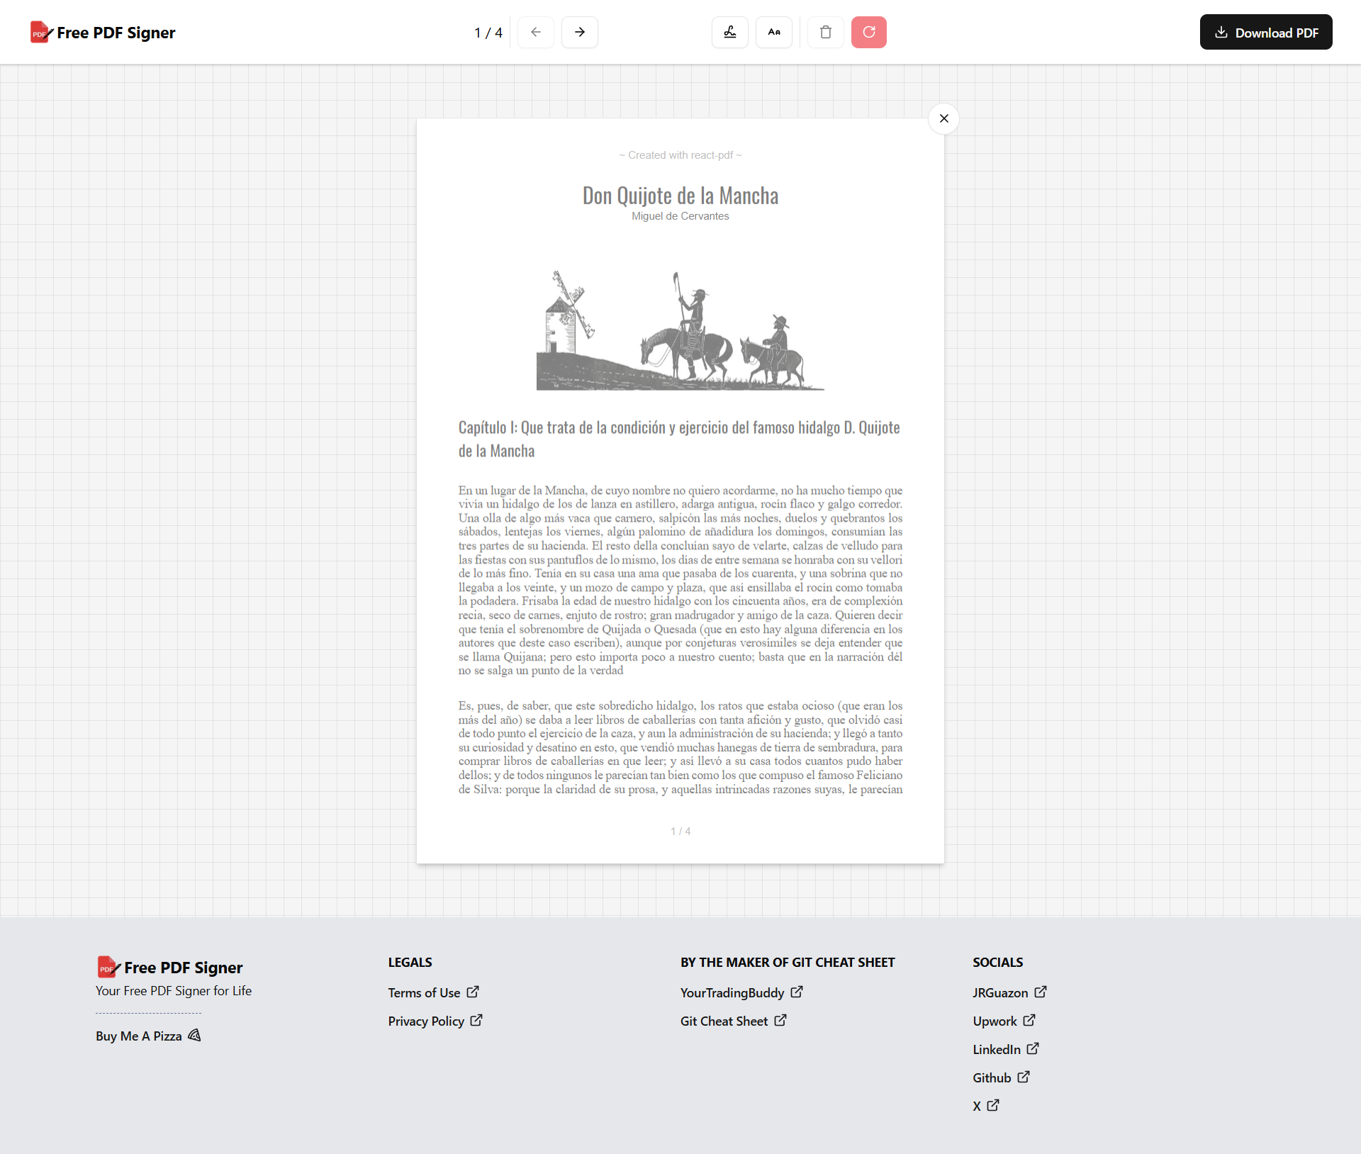Click the footer Free PDF Signer logo
This screenshot has height=1154, width=1361.
(x=170, y=967)
